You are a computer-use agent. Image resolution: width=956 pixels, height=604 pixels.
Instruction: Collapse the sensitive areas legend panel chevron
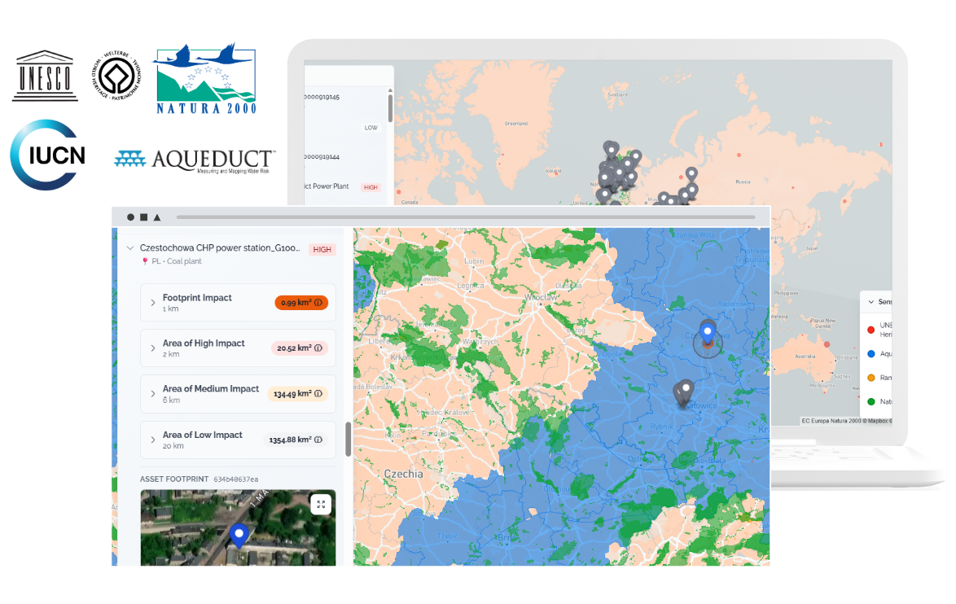coord(870,302)
